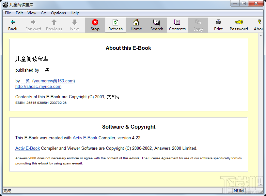
Task: Click the Answers 2000 disclaimer paragraph
Action: (128, 161)
